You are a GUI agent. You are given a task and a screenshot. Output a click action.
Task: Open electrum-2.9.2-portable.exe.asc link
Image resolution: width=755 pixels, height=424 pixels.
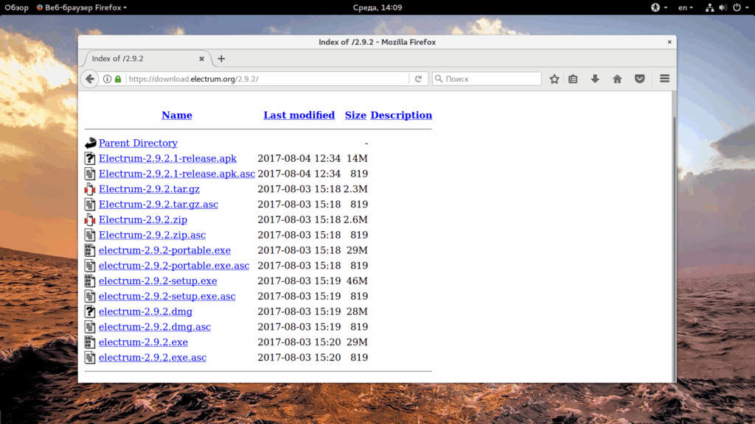pyautogui.click(x=174, y=265)
